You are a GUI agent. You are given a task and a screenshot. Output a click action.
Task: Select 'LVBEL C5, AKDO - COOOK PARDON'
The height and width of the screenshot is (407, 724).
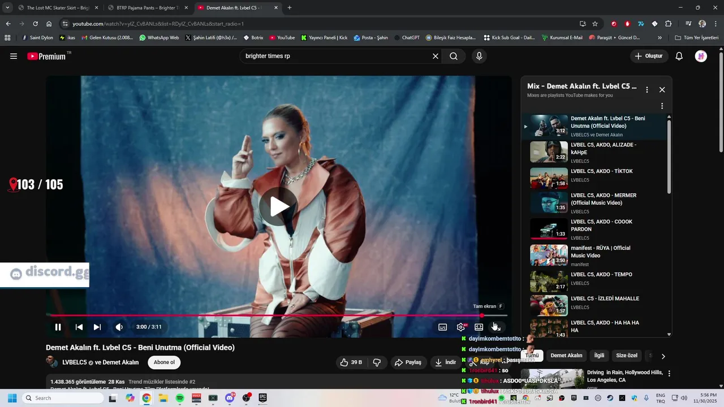pyautogui.click(x=593, y=229)
